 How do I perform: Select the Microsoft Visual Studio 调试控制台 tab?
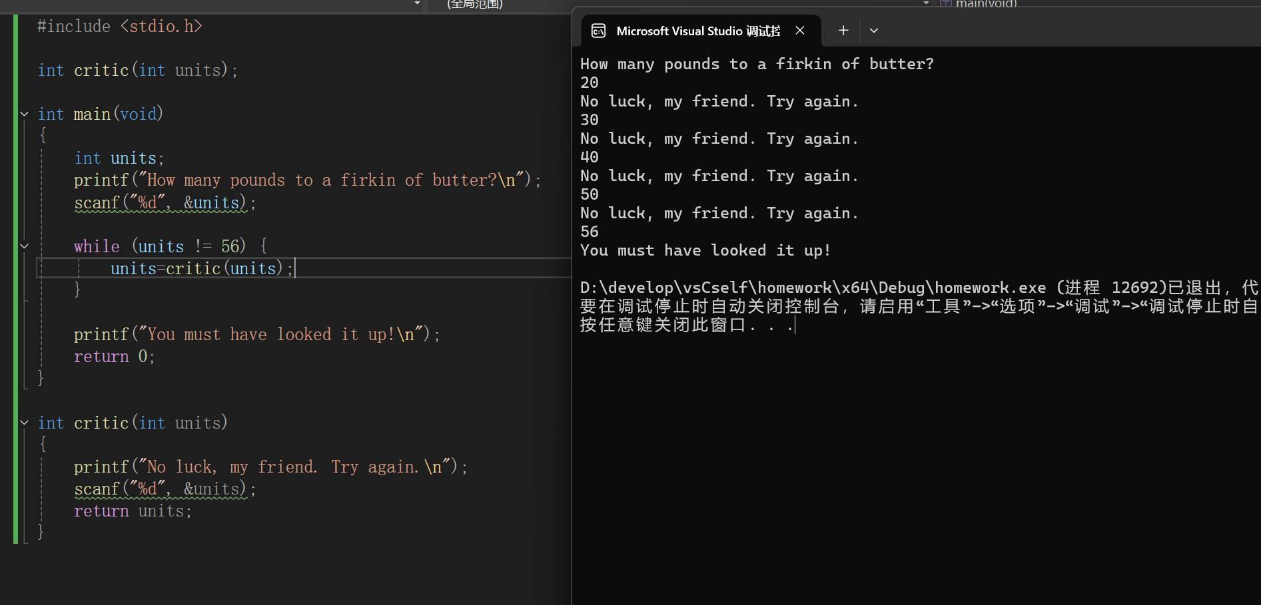(x=701, y=31)
